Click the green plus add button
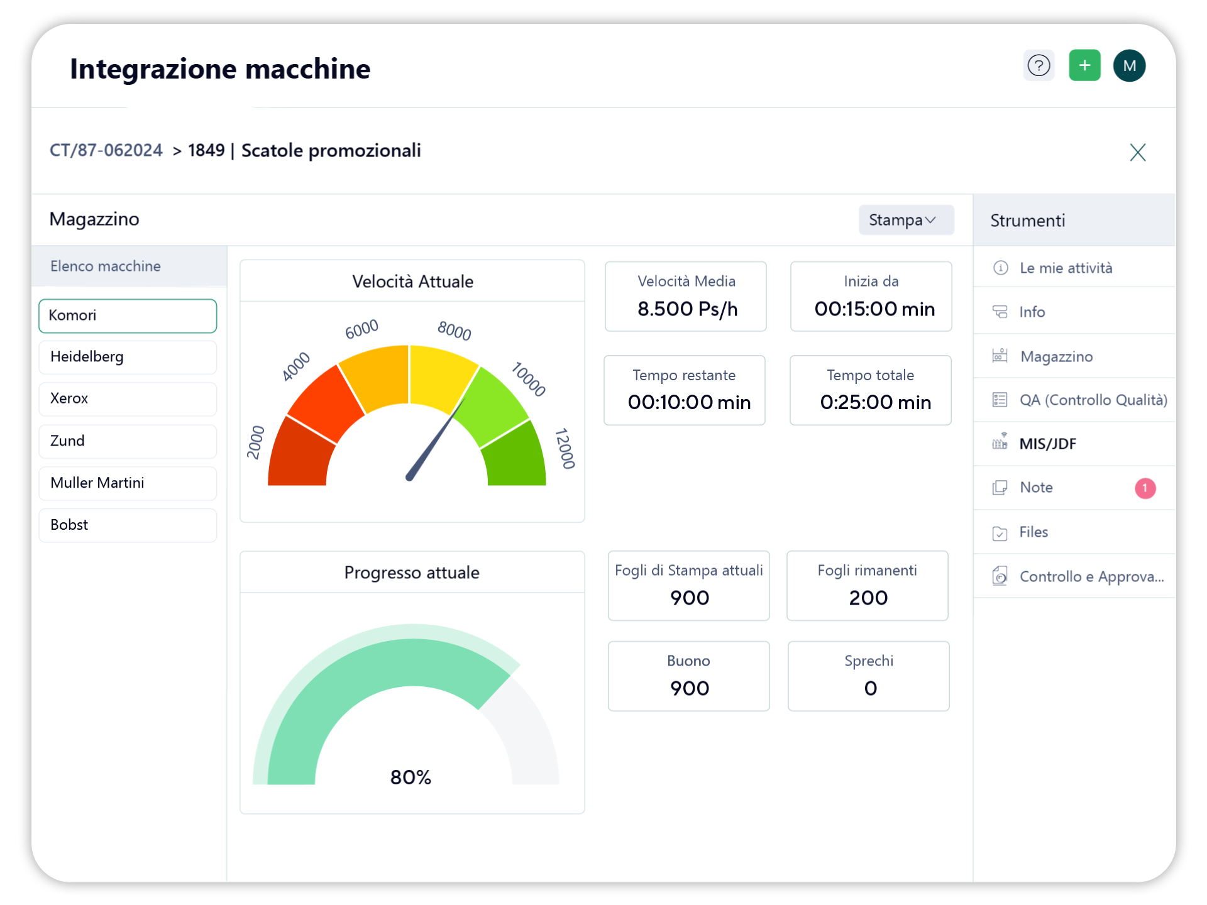 click(x=1084, y=65)
